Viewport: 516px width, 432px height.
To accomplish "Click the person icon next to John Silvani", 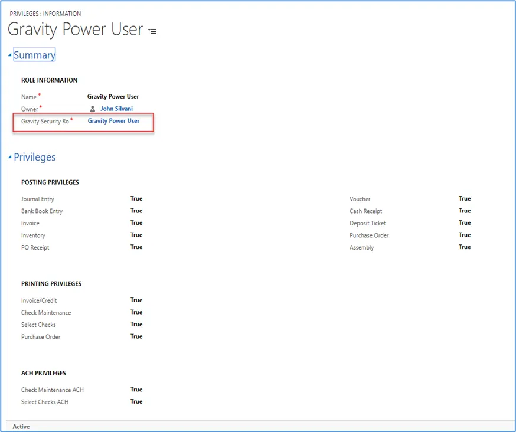I will pos(93,109).
